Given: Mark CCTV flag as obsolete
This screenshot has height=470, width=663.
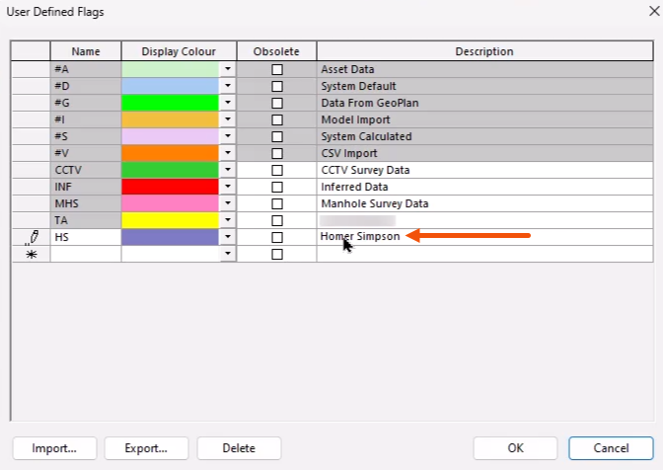Looking at the screenshot, I should [x=277, y=170].
